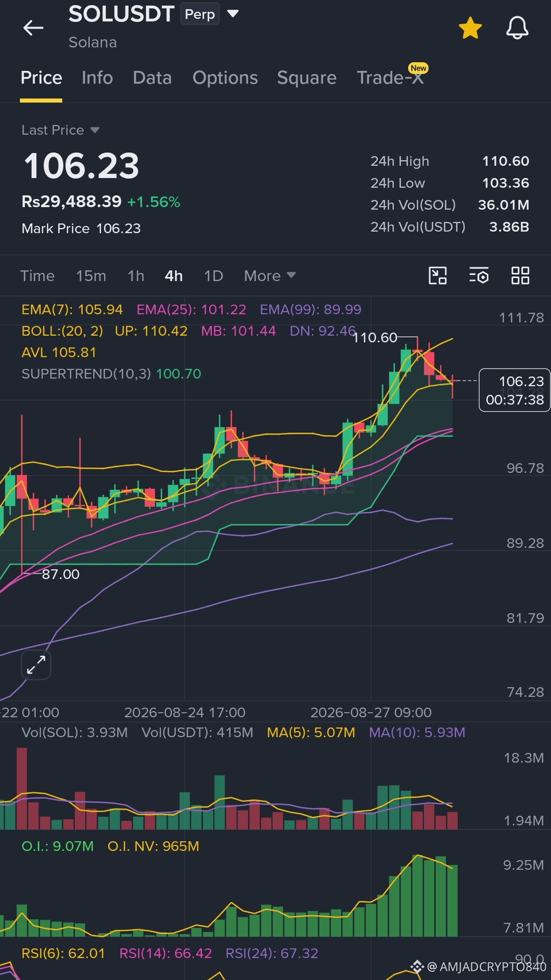Open the SOLUSDT pair selector dropdown arrow
551x980 pixels.
(233, 14)
